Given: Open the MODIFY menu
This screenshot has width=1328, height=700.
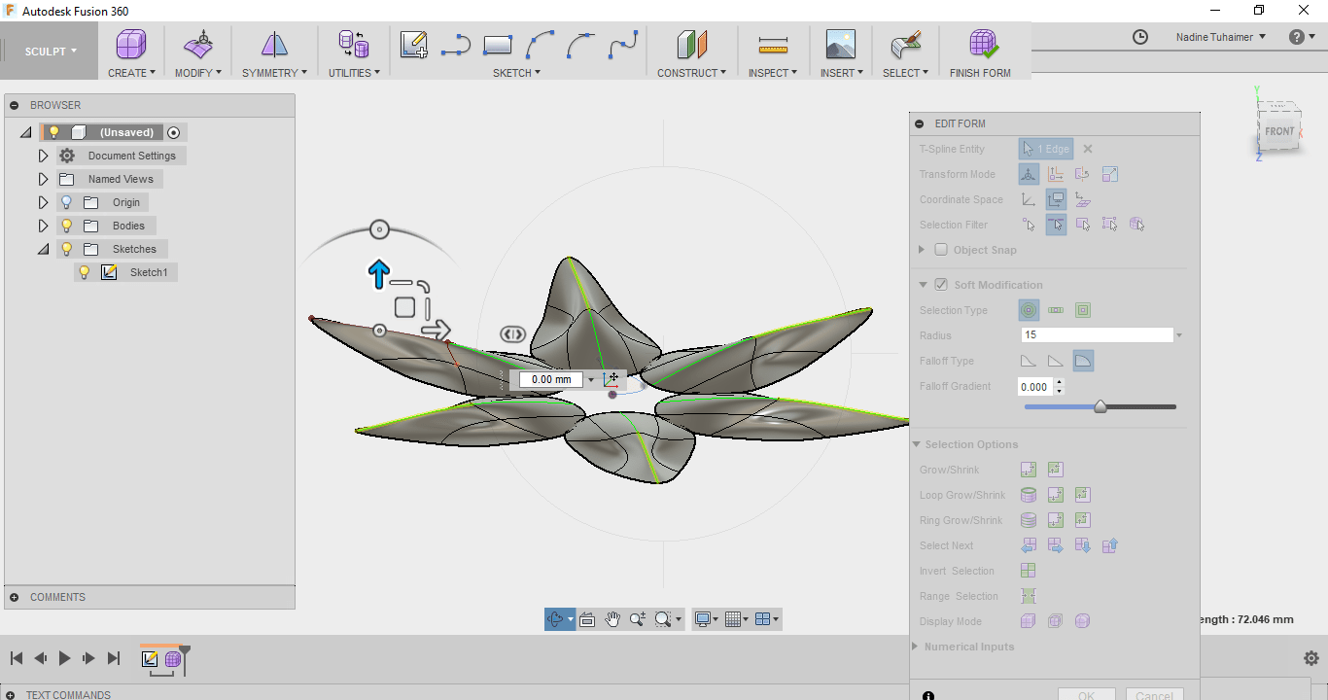Looking at the screenshot, I should pyautogui.click(x=198, y=73).
